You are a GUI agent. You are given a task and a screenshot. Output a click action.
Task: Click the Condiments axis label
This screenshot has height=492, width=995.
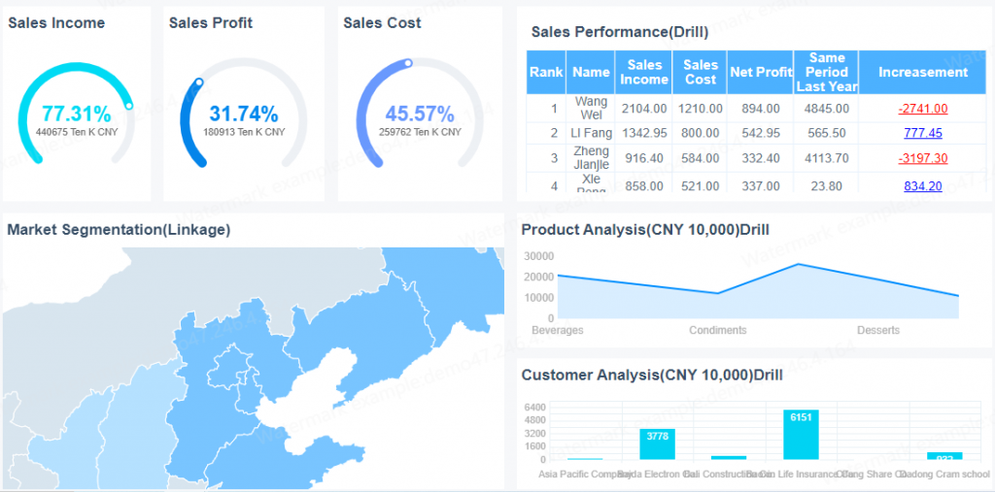tap(718, 330)
